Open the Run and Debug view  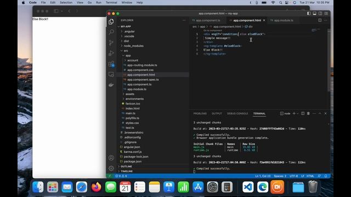click(111, 53)
